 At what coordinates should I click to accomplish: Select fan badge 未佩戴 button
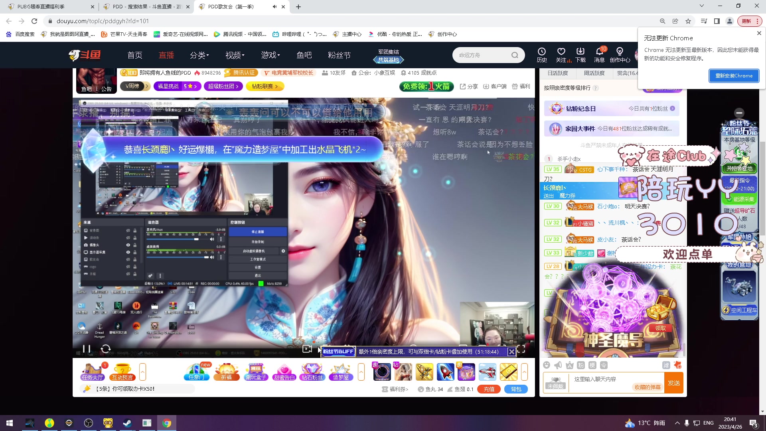[556, 383]
